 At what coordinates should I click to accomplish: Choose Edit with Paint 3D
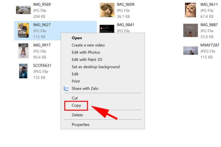click(87, 60)
